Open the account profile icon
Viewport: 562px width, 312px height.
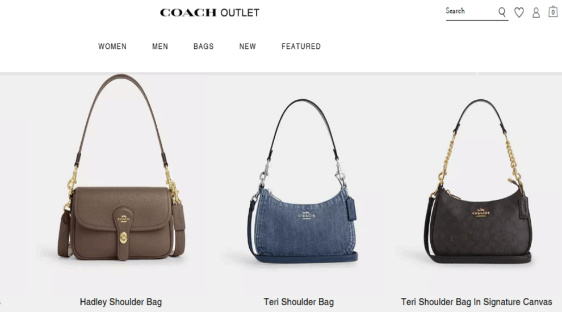coord(536,13)
